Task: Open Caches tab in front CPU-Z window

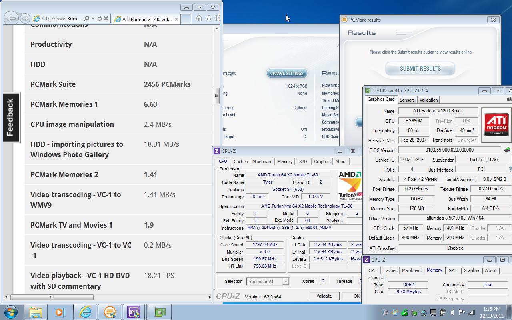Action: coord(240,162)
